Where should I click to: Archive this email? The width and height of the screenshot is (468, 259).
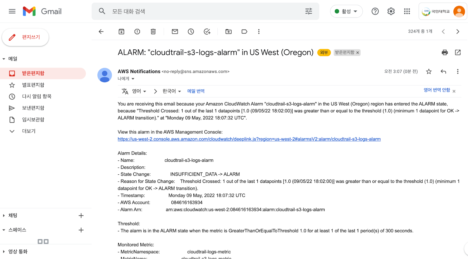(x=121, y=32)
